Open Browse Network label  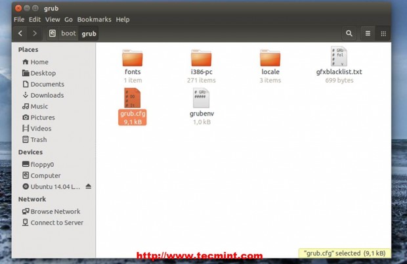(x=55, y=211)
